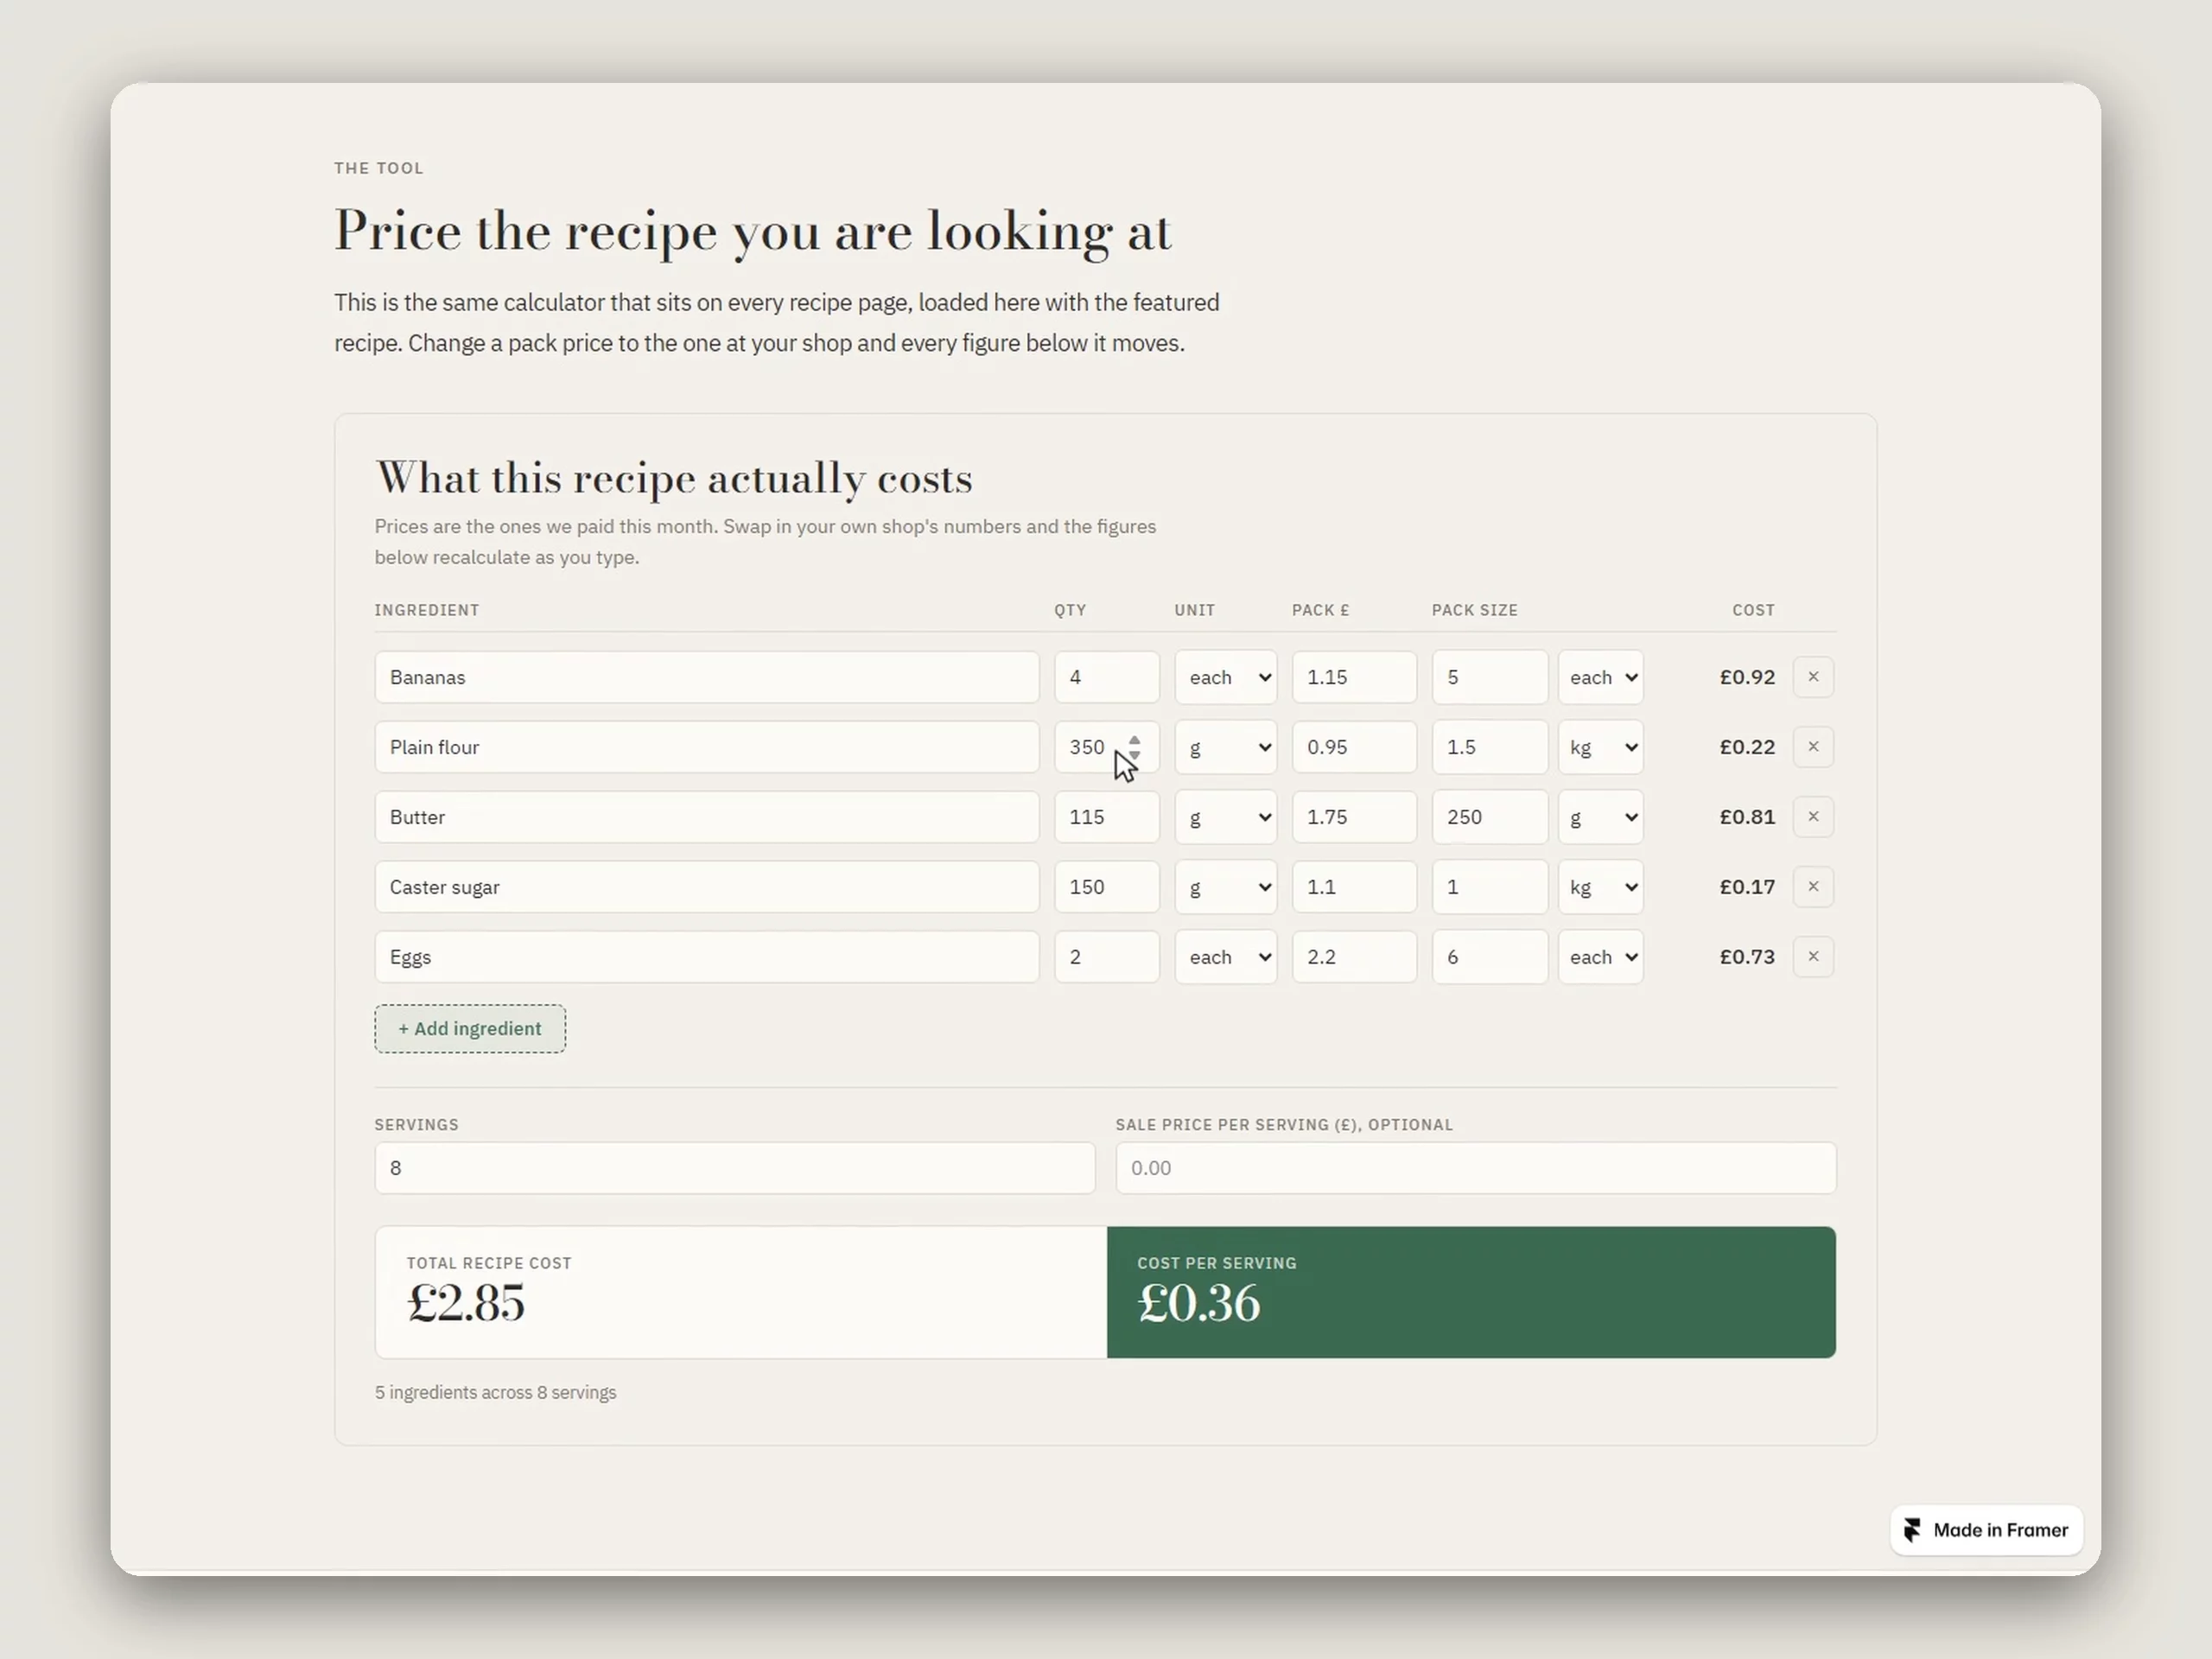This screenshot has height=1659, width=2212.
Task: Focus the Servings input field
Action: (x=735, y=1168)
